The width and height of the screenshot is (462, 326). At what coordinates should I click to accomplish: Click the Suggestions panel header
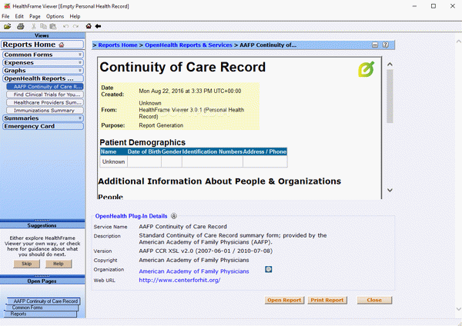point(42,225)
